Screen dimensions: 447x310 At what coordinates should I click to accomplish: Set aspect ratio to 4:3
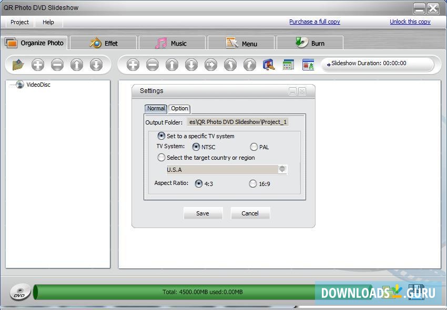tap(198, 184)
